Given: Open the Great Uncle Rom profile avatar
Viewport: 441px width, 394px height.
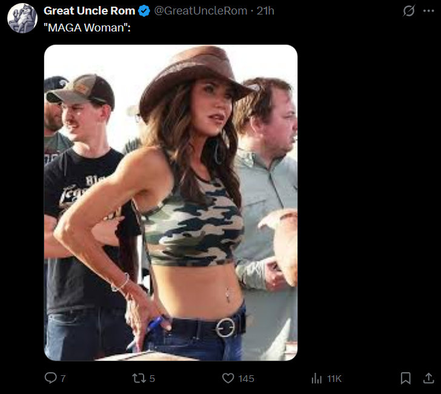Looking at the screenshot, I should pyautogui.click(x=22, y=18).
